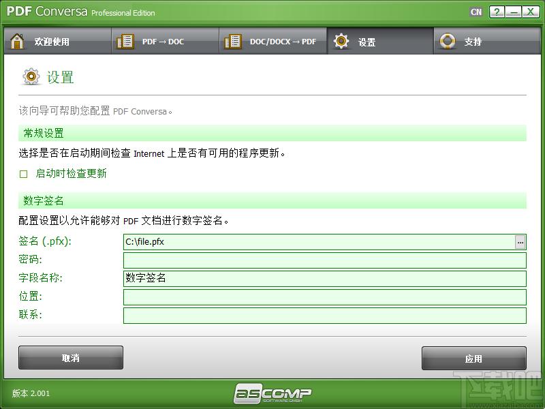This screenshot has height=409, width=545.
Task: Close the PDF Conversa window
Action: point(531,12)
